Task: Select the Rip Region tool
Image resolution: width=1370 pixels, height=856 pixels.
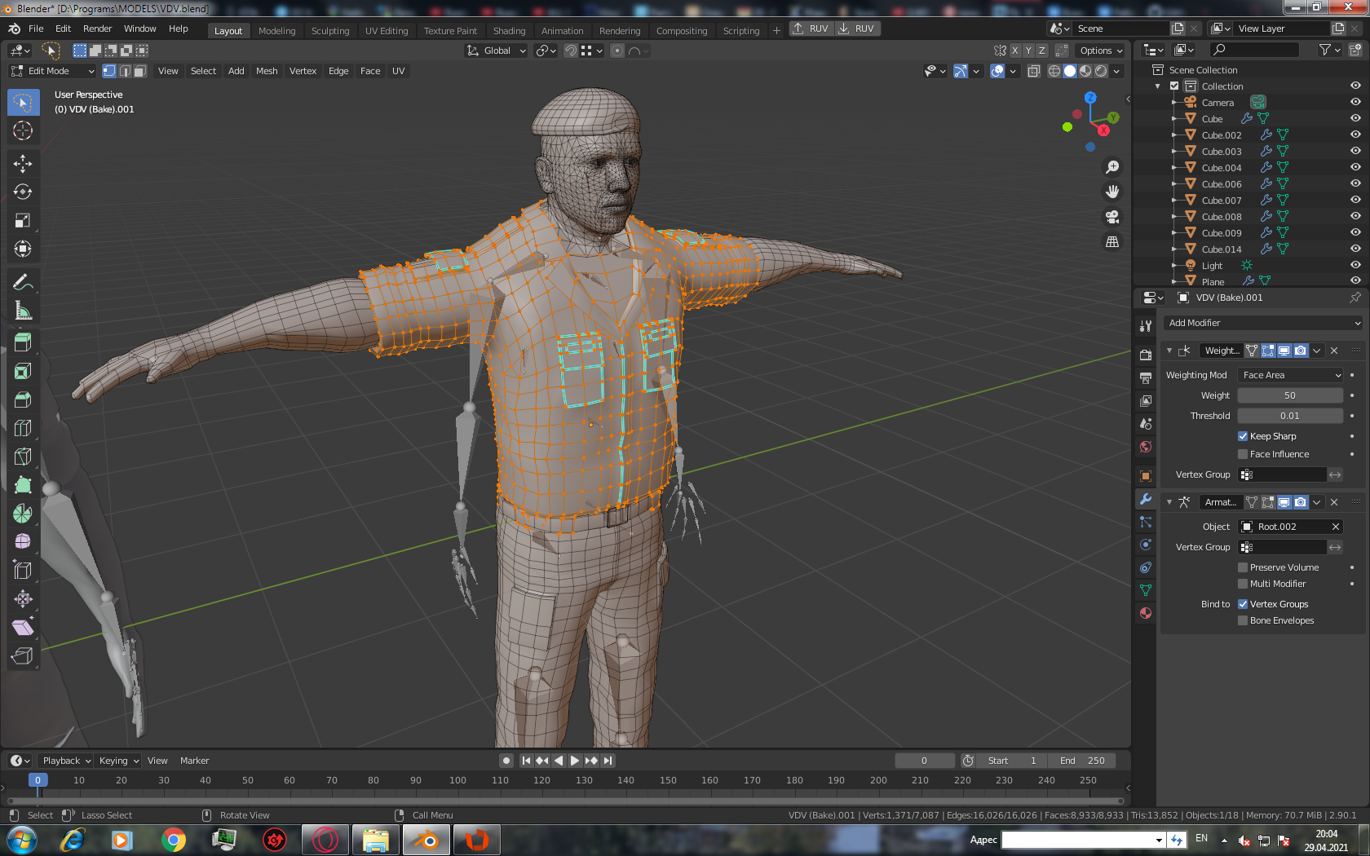Action: pos(23,656)
